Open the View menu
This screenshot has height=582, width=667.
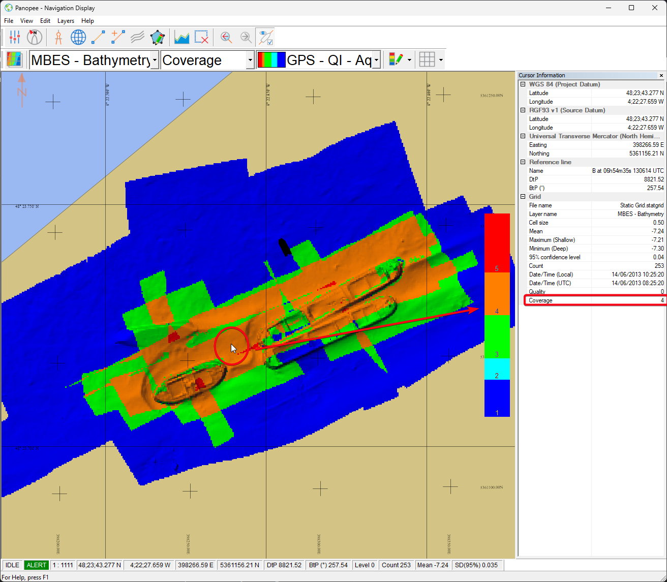pos(26,21)
